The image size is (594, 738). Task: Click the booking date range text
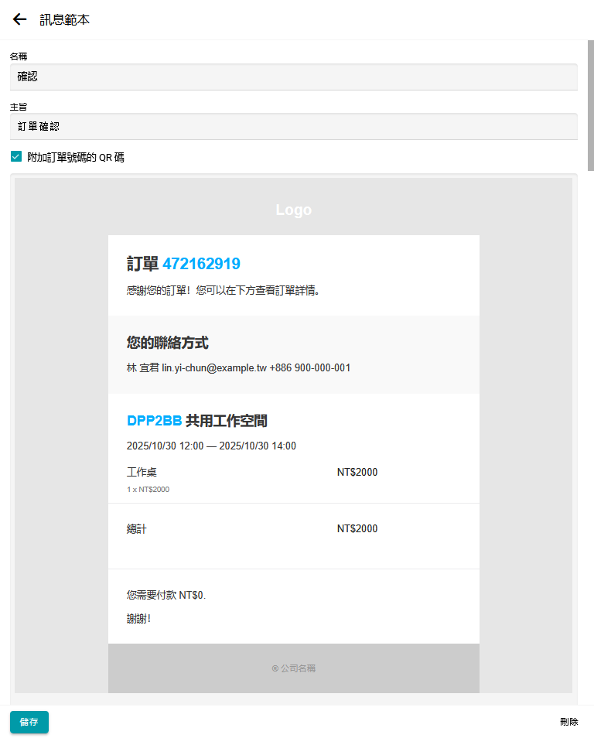[x=211, y=446]
